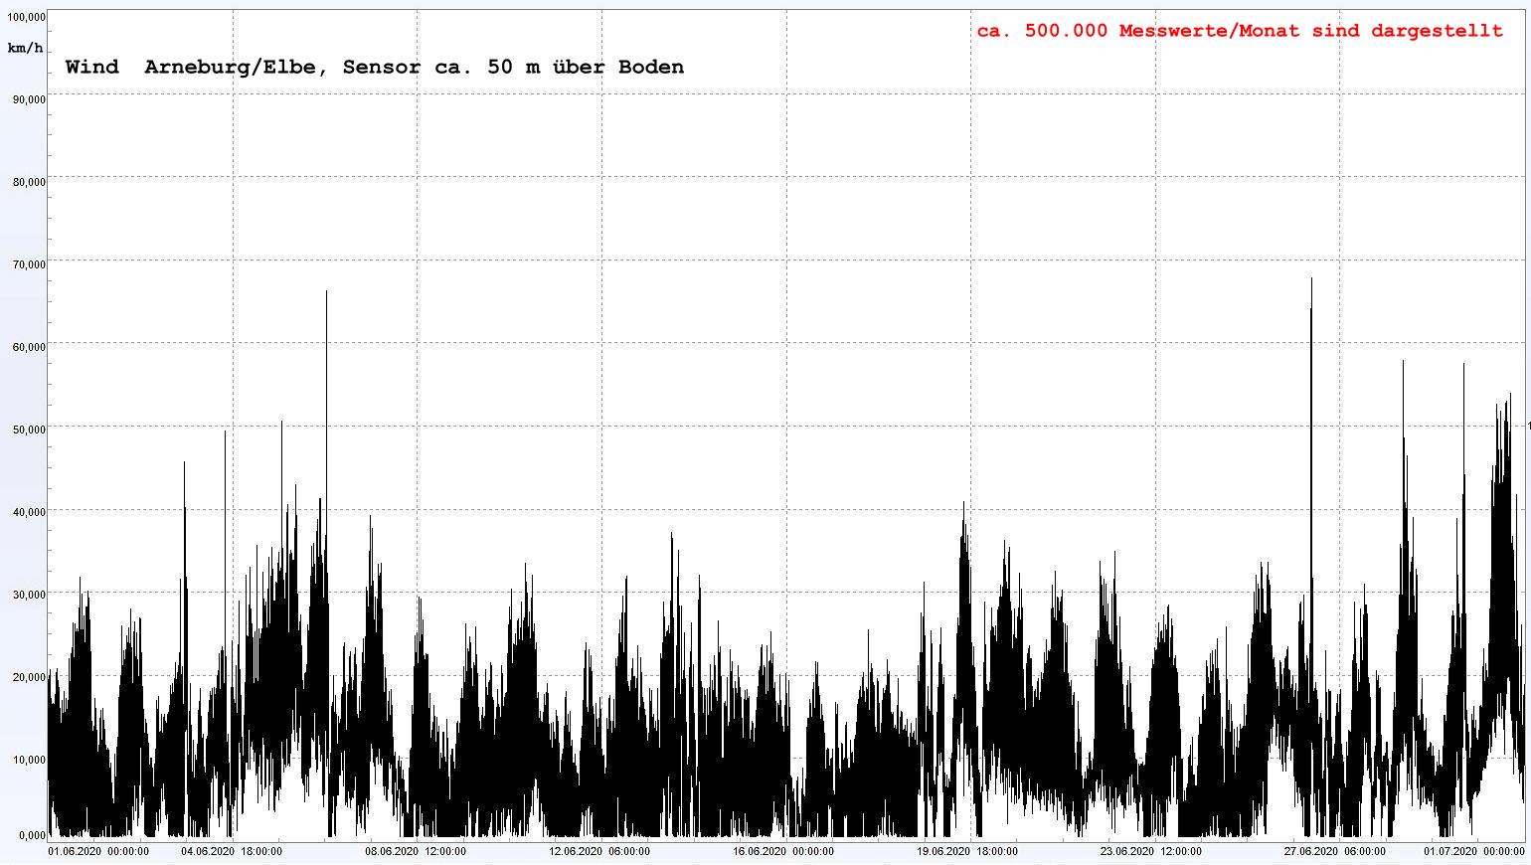The image size is (1531, 865).
Task: Click the 'km/h' unit label
Action: point(25,48)
